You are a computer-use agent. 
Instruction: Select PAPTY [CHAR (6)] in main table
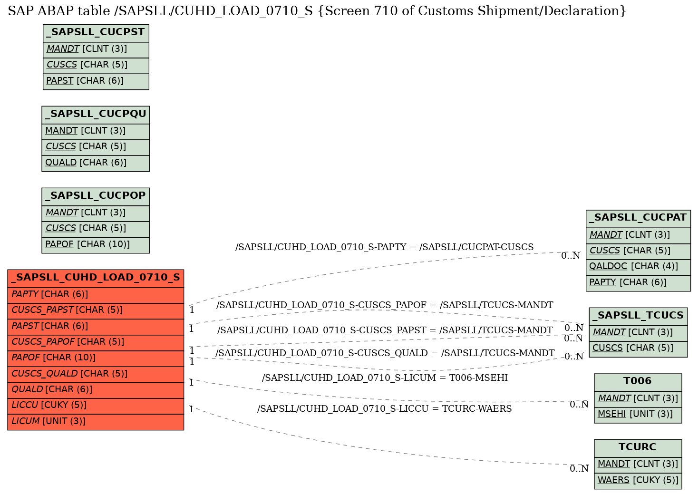(96, 295)
